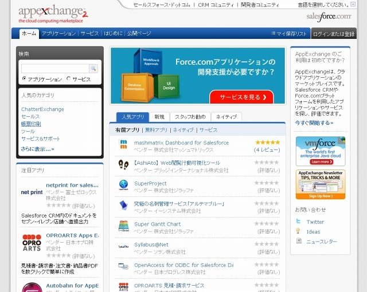Click the vmforce Learn more banner
This screenshot has width=367, height=292.
tap(321, 151)
